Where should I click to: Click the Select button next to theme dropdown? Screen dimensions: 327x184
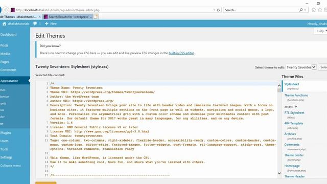(x=323, y=67)
